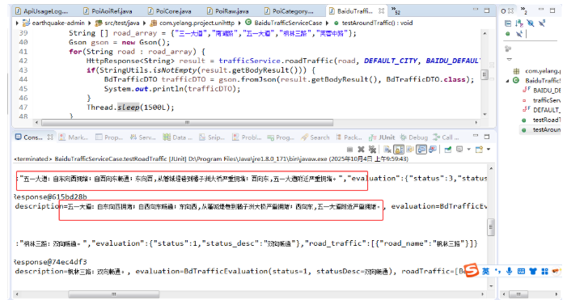Click src/test/java in breadcrumb
The height and width of the screenshot is (304, 567).
(117, 23)
